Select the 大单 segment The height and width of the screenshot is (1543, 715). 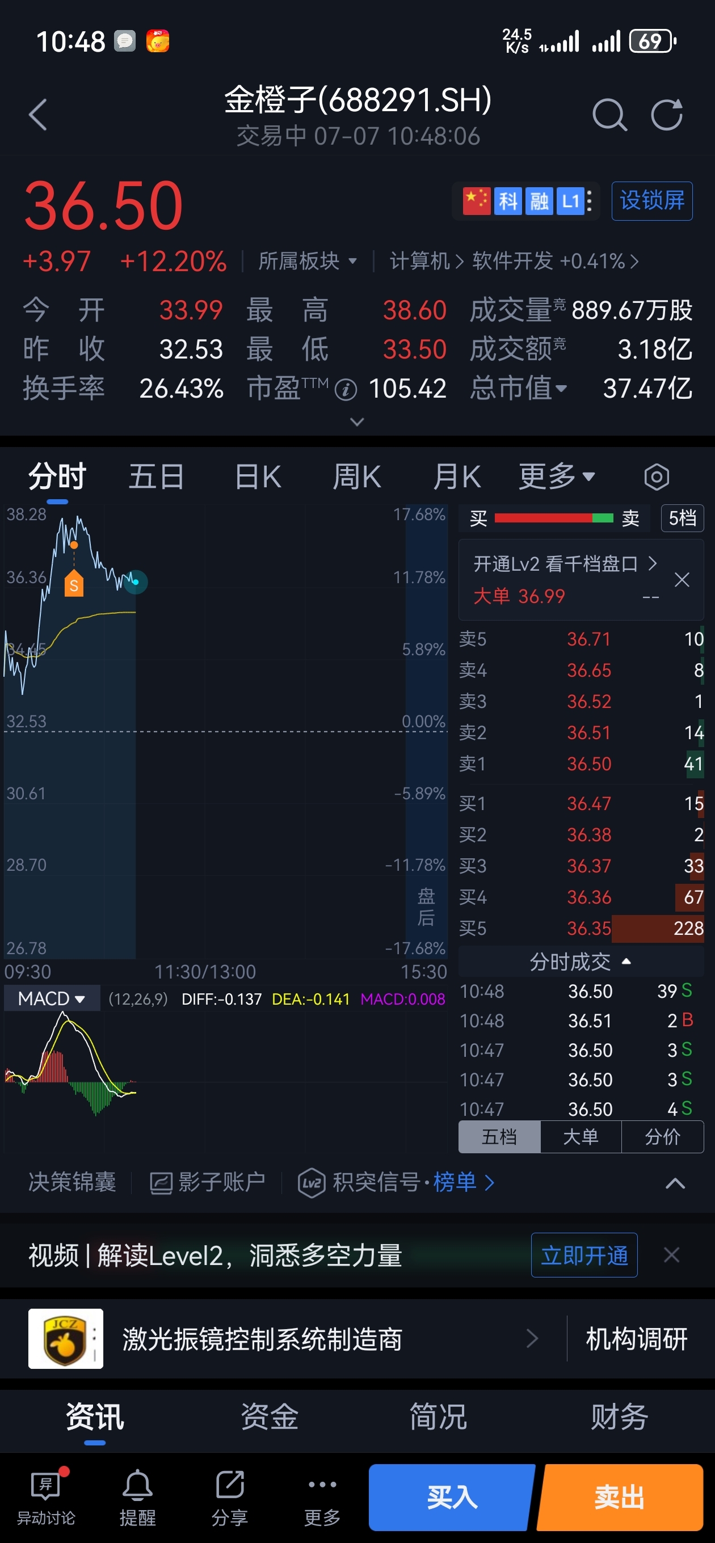581,1136
